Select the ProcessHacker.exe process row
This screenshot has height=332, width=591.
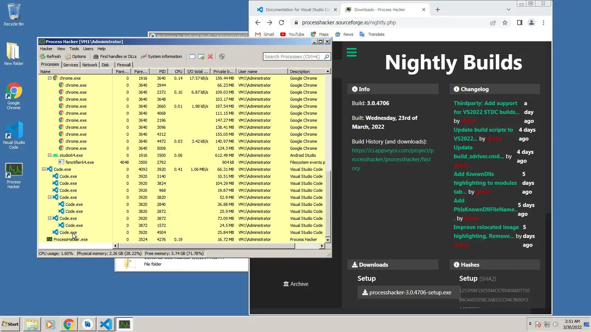click(182, 239)
